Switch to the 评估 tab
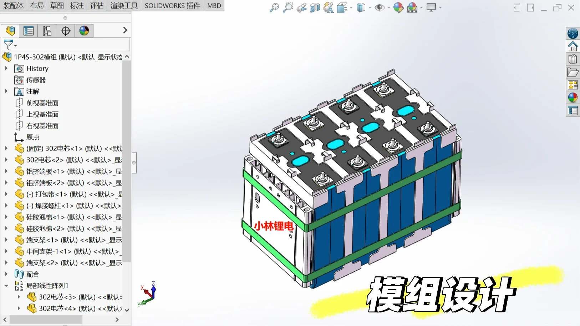Viewport: 580px width, 326px height. 97,6
